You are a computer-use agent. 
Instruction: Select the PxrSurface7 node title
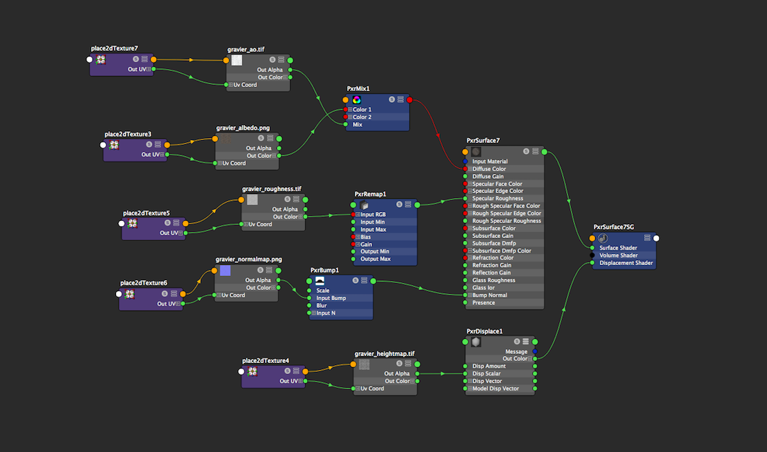[483, 141]
